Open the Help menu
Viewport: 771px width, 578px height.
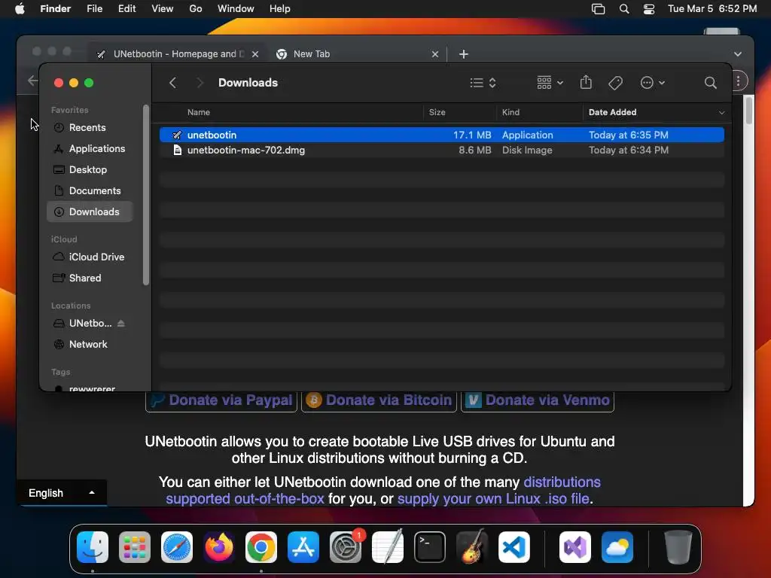point(280,9)
